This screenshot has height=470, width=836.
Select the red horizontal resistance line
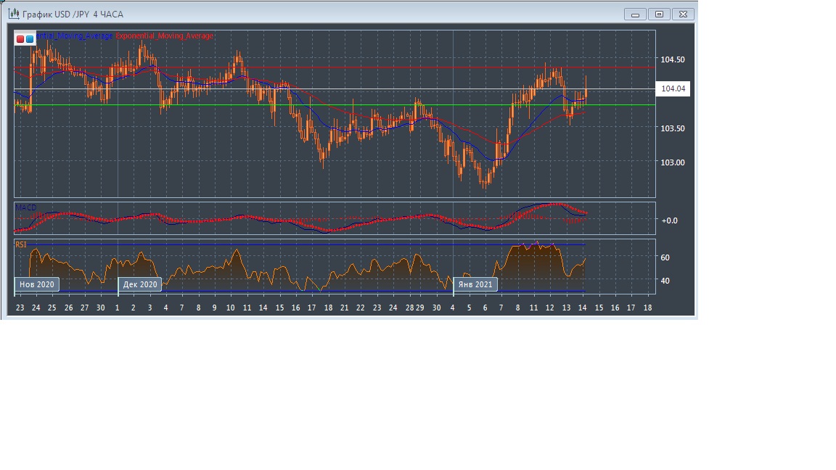tap(435, 68)
